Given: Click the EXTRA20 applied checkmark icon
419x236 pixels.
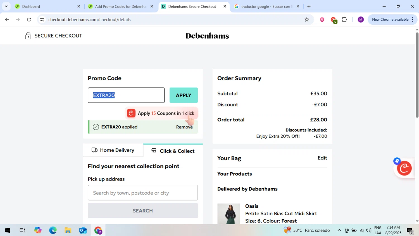Looking at the screenshot, I should pyautogui.click(x=96, y=127).
